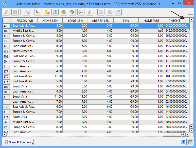Click the TINY column header
The height and width of the screenshot is (148, 196).
pyautogui.click(x=126, y=21)
